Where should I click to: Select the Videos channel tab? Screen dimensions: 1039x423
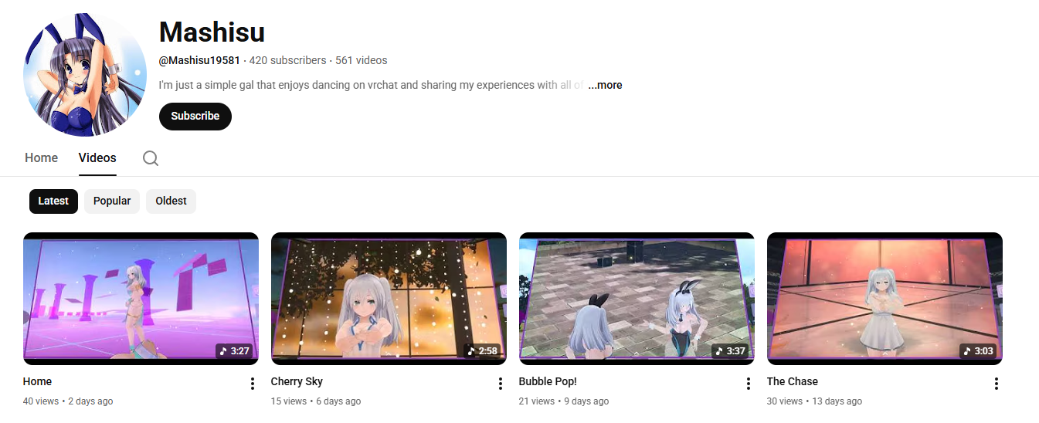97,157
